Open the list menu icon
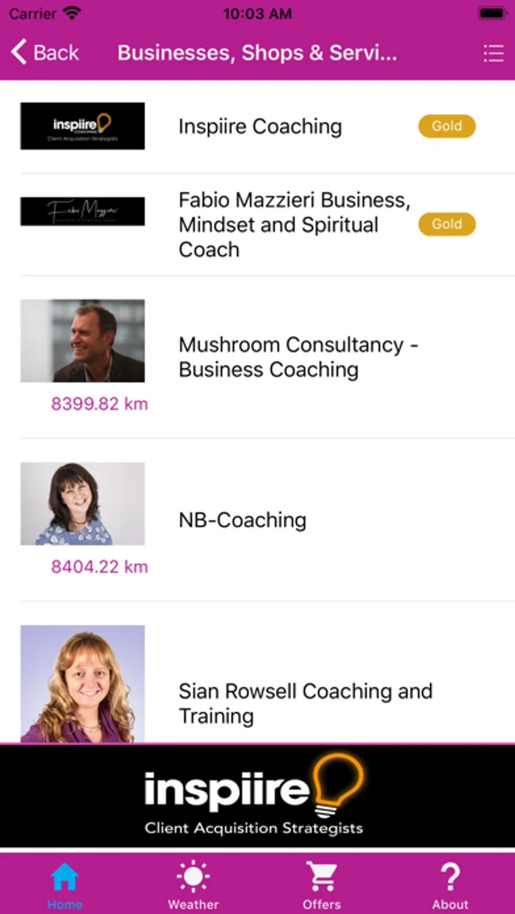 tap(493, 53)
